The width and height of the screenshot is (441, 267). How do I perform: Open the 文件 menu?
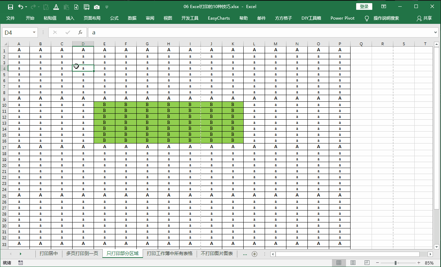point(11,18)
